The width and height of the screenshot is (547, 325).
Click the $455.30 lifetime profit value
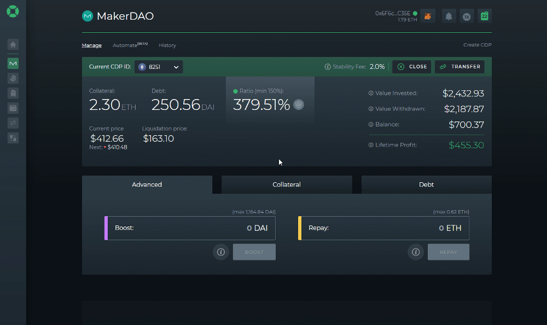(467, 145)
